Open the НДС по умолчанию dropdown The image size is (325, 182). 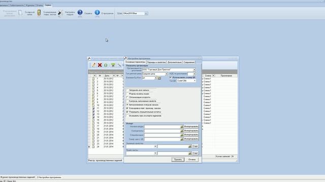pos(194,74)
